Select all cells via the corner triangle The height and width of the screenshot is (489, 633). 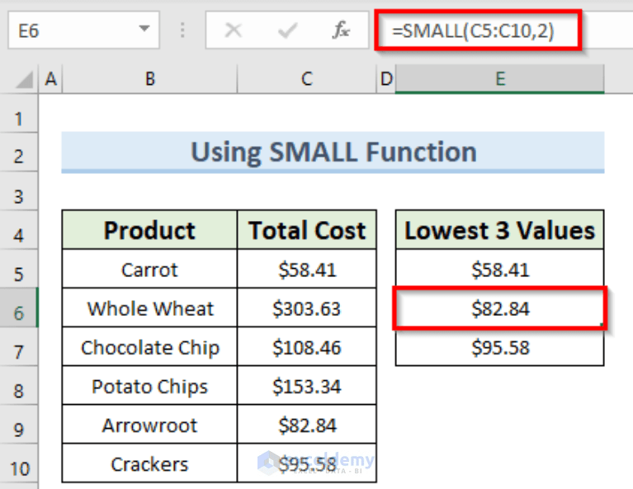[x=24, y=79]
